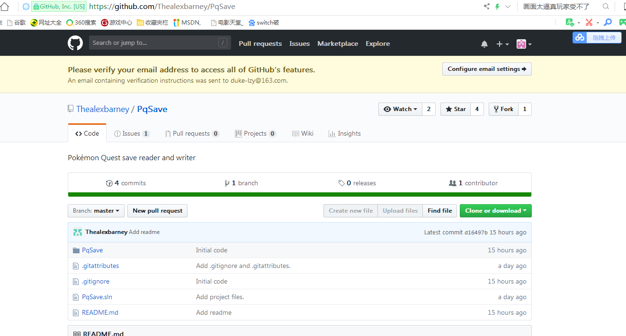Open MSDN bookmark
The image size is (626, 336).
pos(187,22)
